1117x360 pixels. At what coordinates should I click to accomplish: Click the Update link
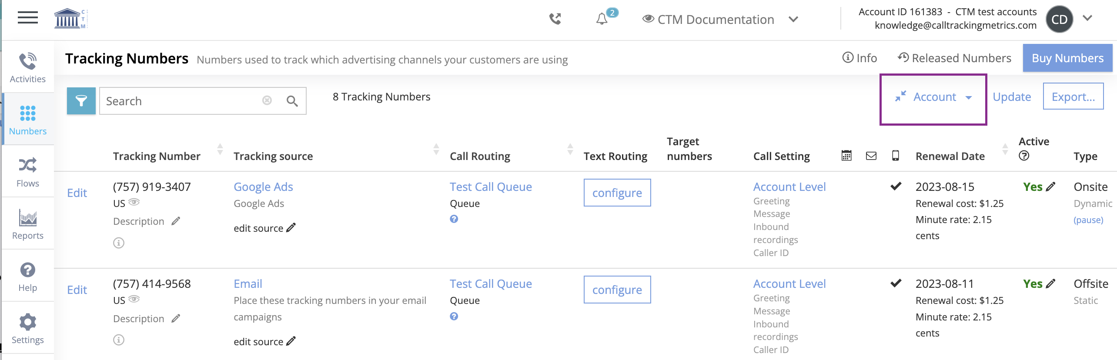(x=1012, y=97)
